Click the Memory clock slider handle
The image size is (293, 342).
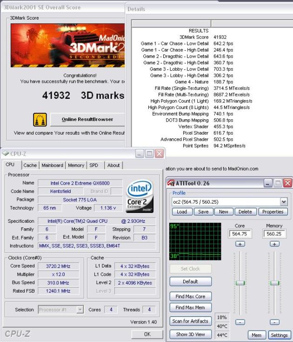[274, 283]
